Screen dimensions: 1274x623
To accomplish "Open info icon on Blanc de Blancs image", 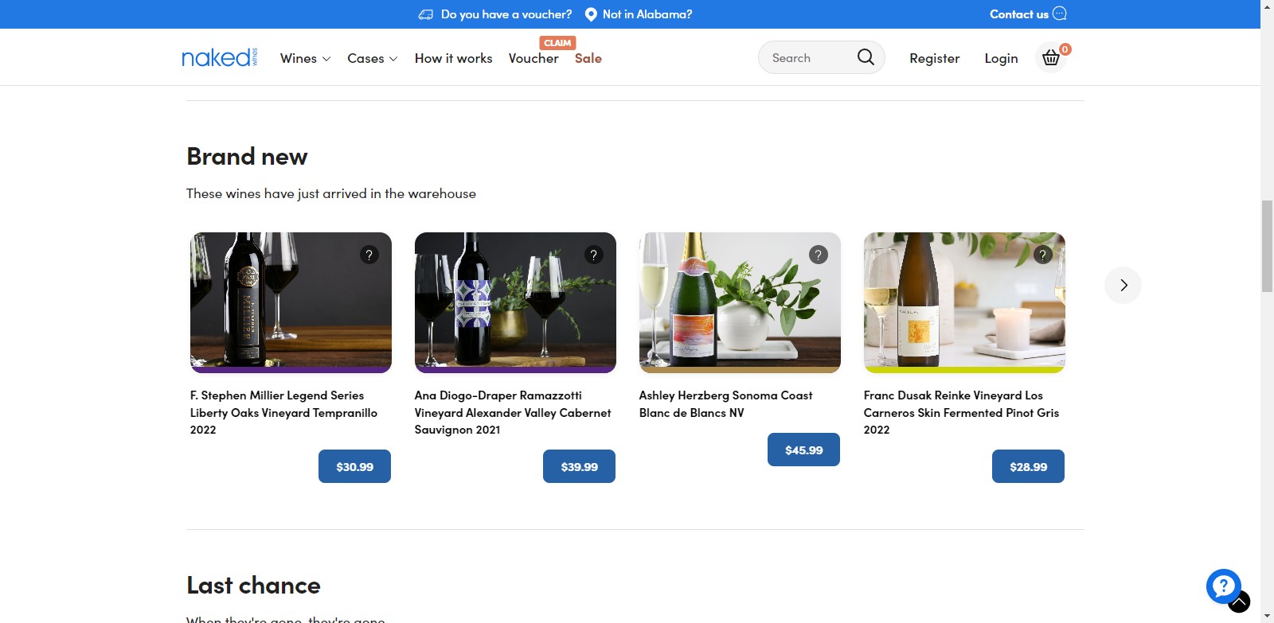I will click(x=818, y=255).
